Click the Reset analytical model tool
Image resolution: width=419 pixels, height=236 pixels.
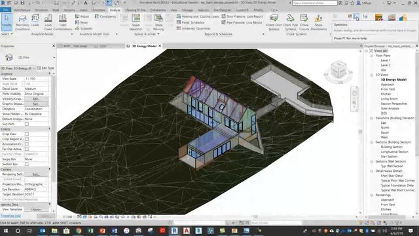(81, 22)
